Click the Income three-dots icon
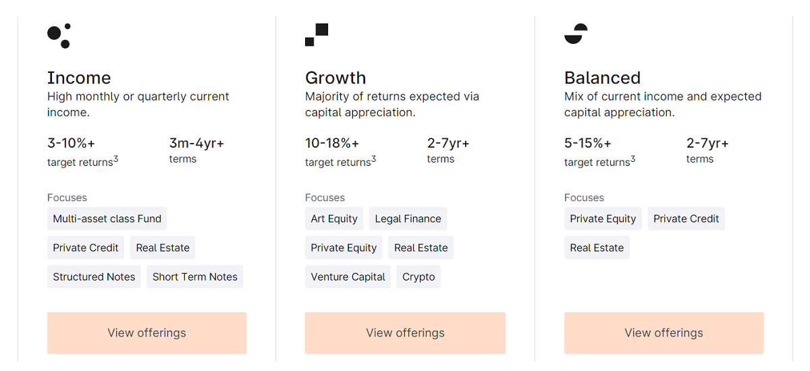Screen dimensions: 810x371 59,36
